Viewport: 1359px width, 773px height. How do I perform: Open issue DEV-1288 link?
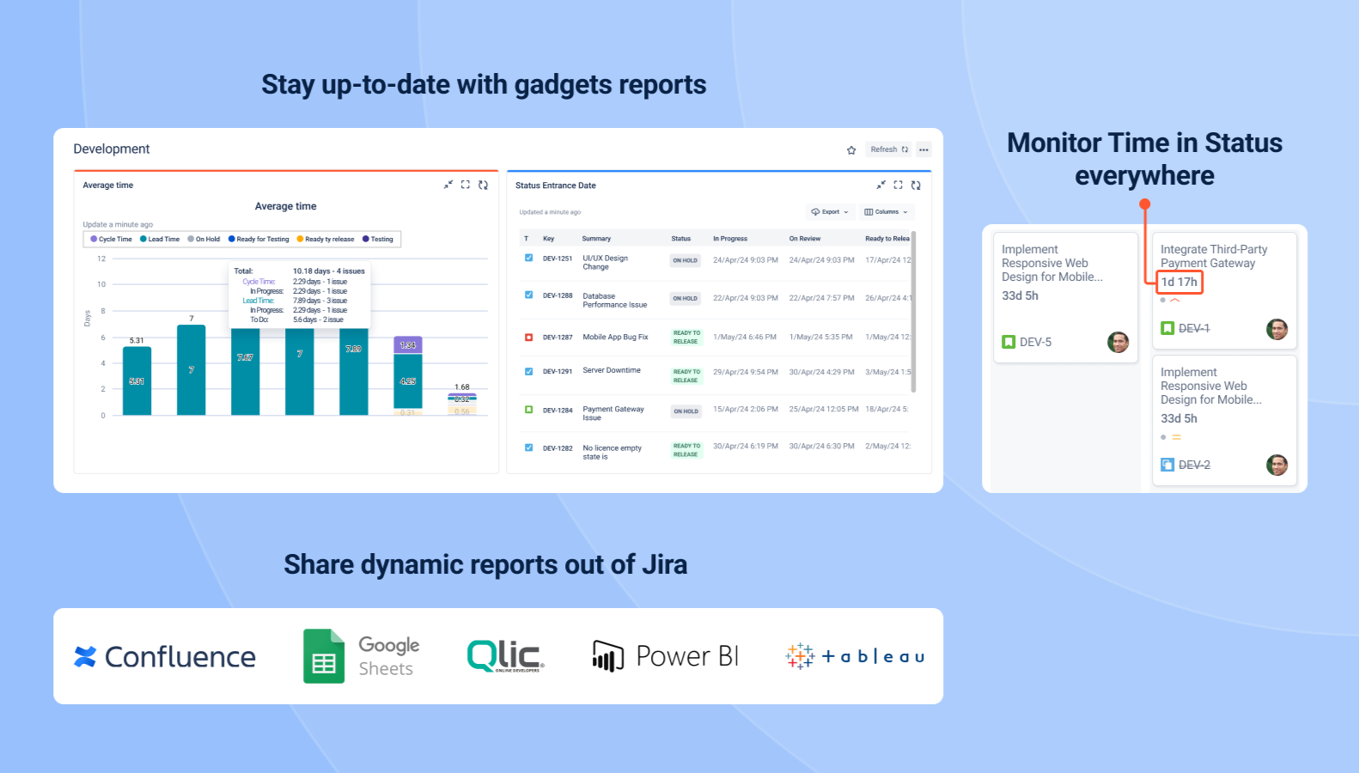(558, 295)
